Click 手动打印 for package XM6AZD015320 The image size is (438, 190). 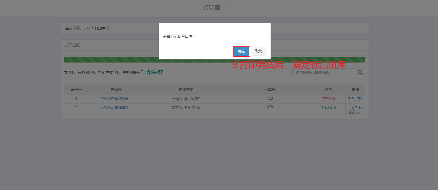click(355, 99)
